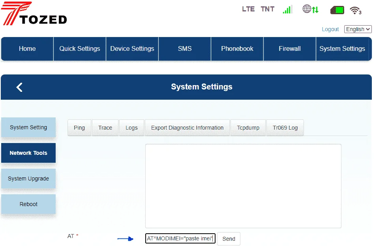
Task: Open System Settings in the top navigation bar
Action: 342,49
